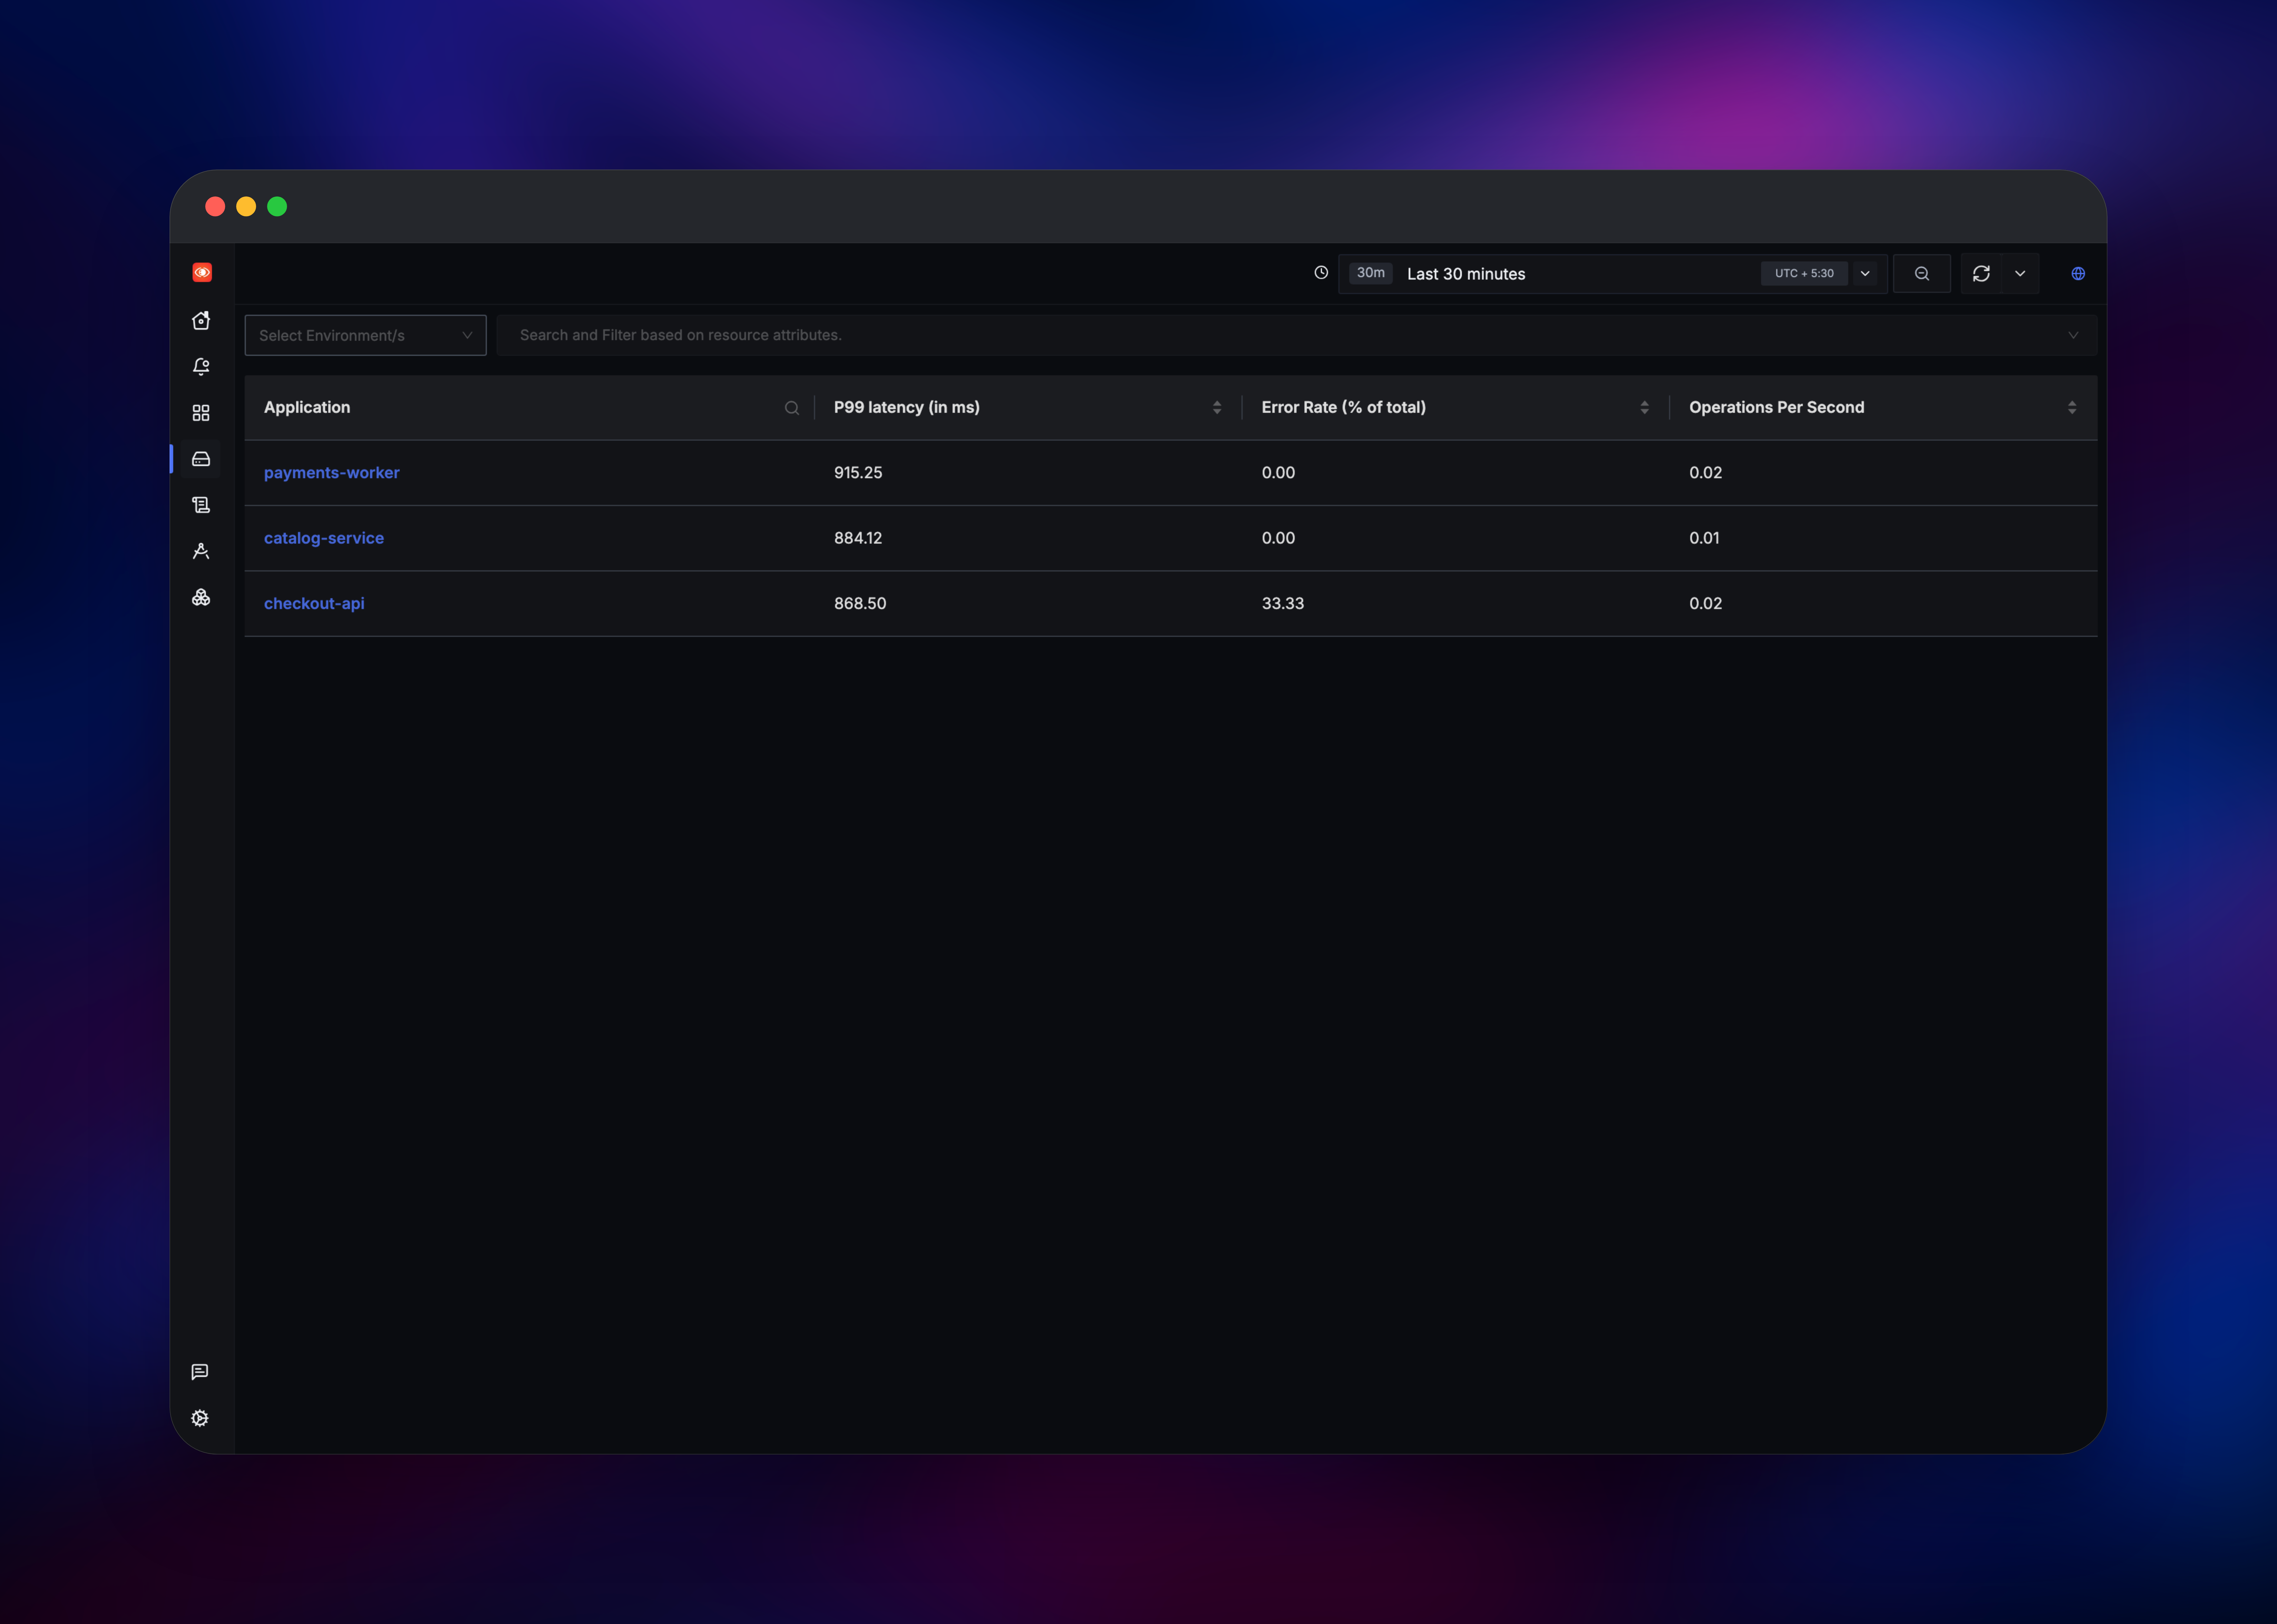
Task: Open Traces via the compass icon
Action: coord(201,551)
